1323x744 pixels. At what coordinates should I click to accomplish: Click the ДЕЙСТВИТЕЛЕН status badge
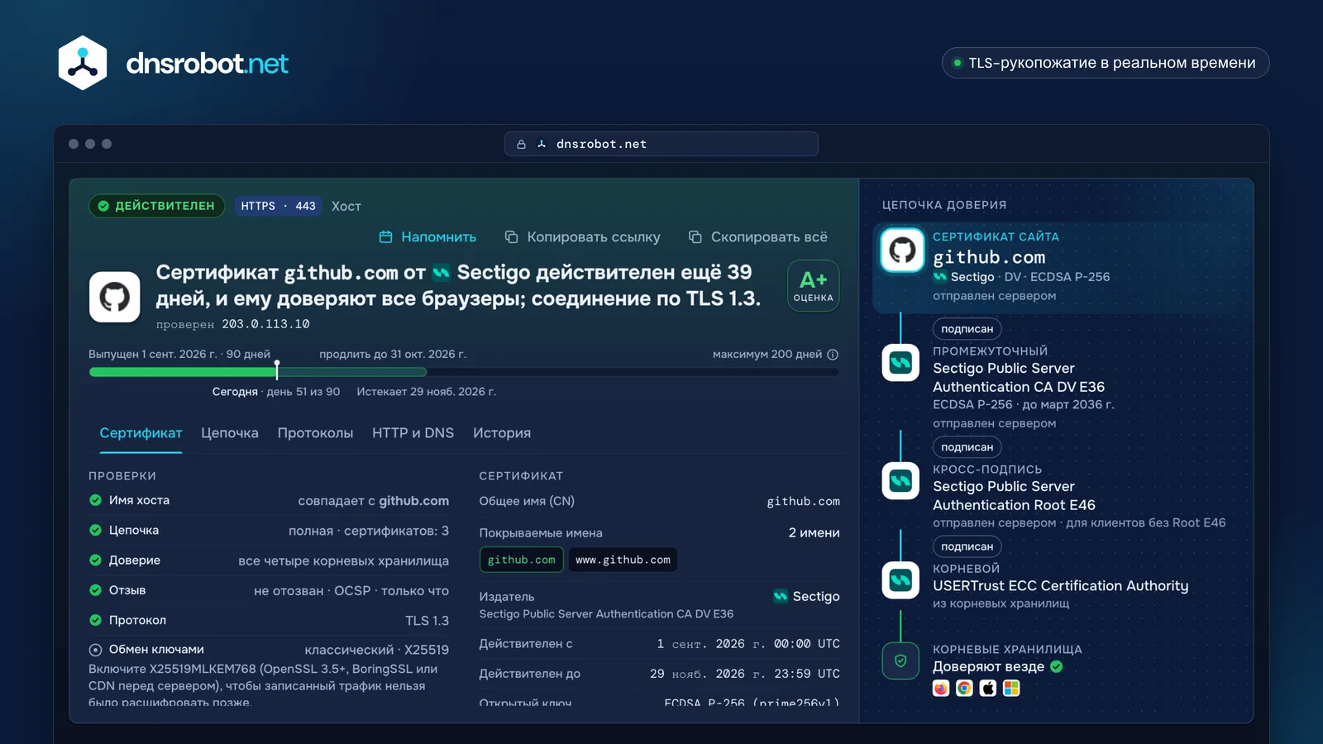coord(156,206)
